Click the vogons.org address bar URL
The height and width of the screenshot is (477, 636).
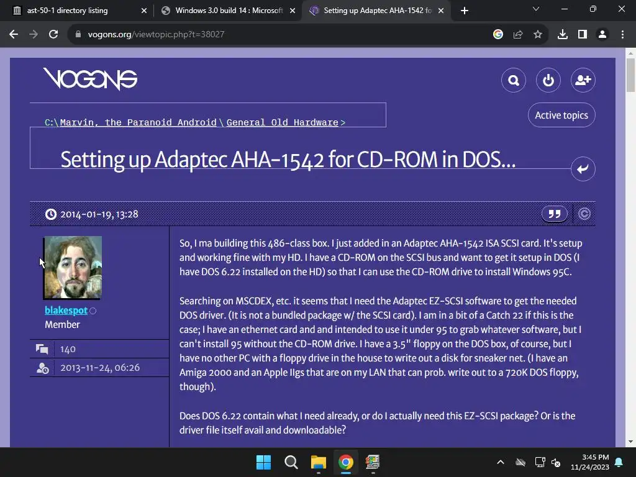click(x=156, y=35)
